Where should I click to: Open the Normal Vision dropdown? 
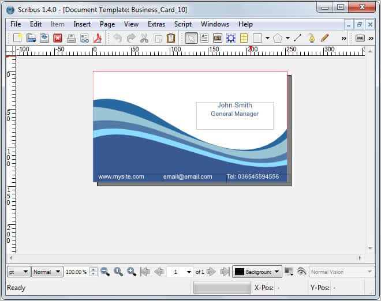click(x=342, y=272)
